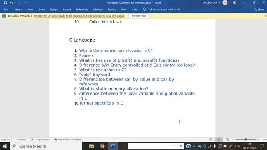This screenshot has height=150, width=267.
Task: Click the taskbar address refresh button
Action: (x=181, y=146)
